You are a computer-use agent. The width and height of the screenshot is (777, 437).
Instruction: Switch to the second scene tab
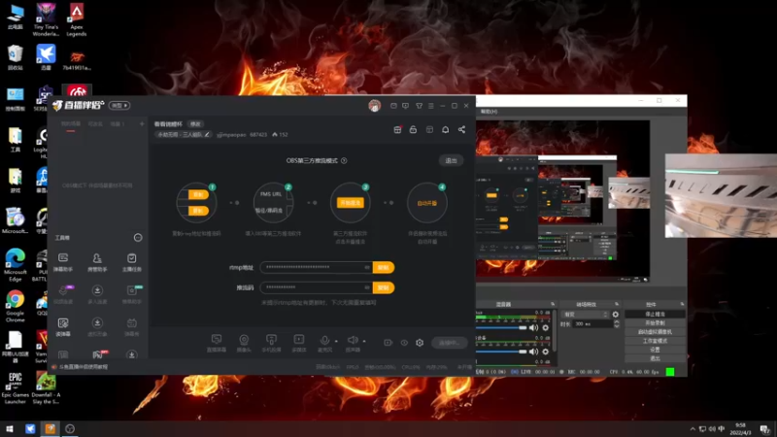(x=95, y=124)
